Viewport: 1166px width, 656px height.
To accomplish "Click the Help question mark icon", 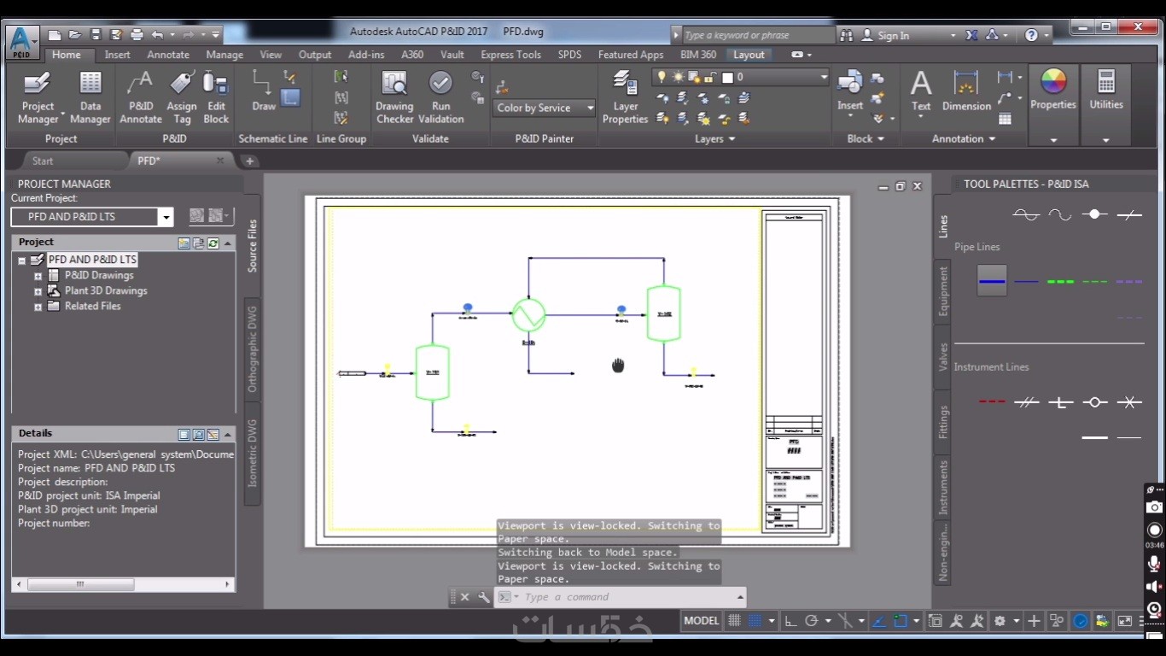I will [1031, 35].
